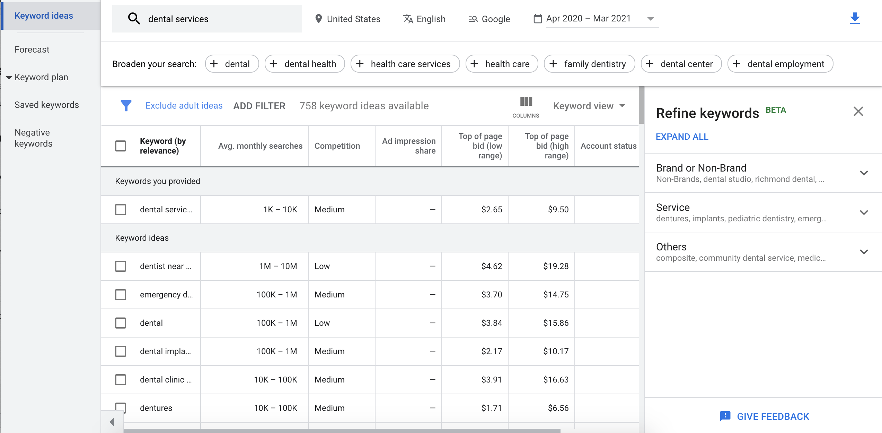Select the checkbox for dentist near keyword

click(120, 266)
